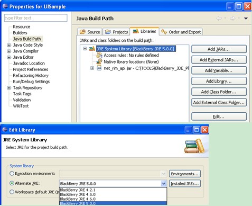Click 'Access rules: No rules defined' row
252x206 pixels.
tap(131, 55)
